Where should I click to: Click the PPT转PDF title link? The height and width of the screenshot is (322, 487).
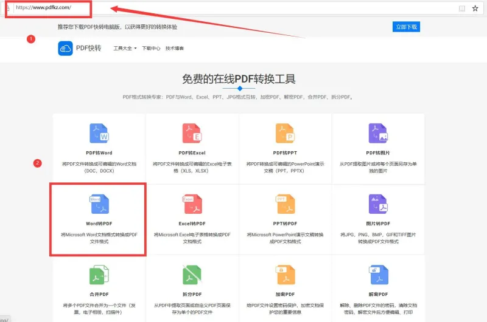[285, 224]
